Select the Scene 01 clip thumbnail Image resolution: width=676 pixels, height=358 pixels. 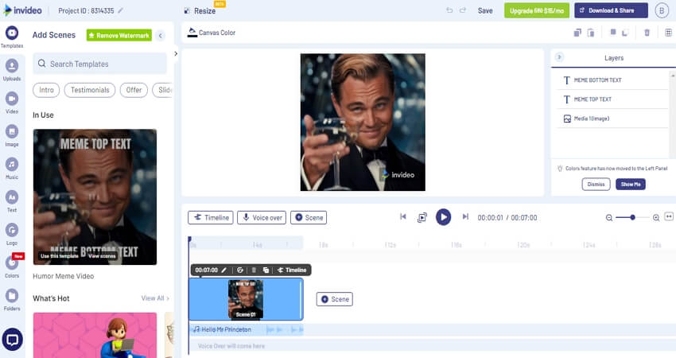(x=246, y=299)
